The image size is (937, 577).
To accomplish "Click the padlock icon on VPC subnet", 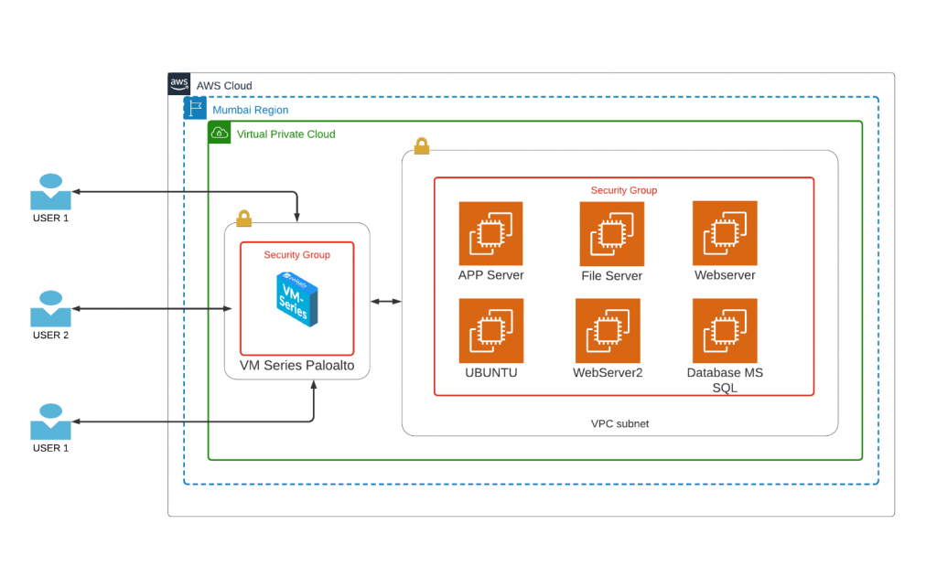I will 422,145.
